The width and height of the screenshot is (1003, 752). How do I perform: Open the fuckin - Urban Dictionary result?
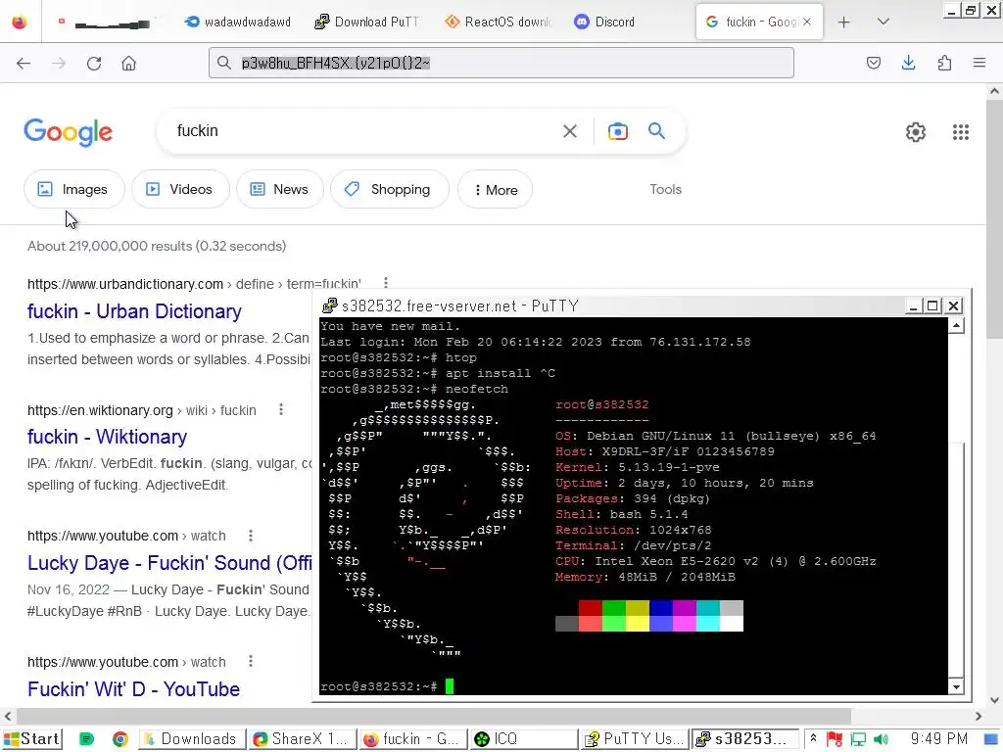[x=134, y=311]
